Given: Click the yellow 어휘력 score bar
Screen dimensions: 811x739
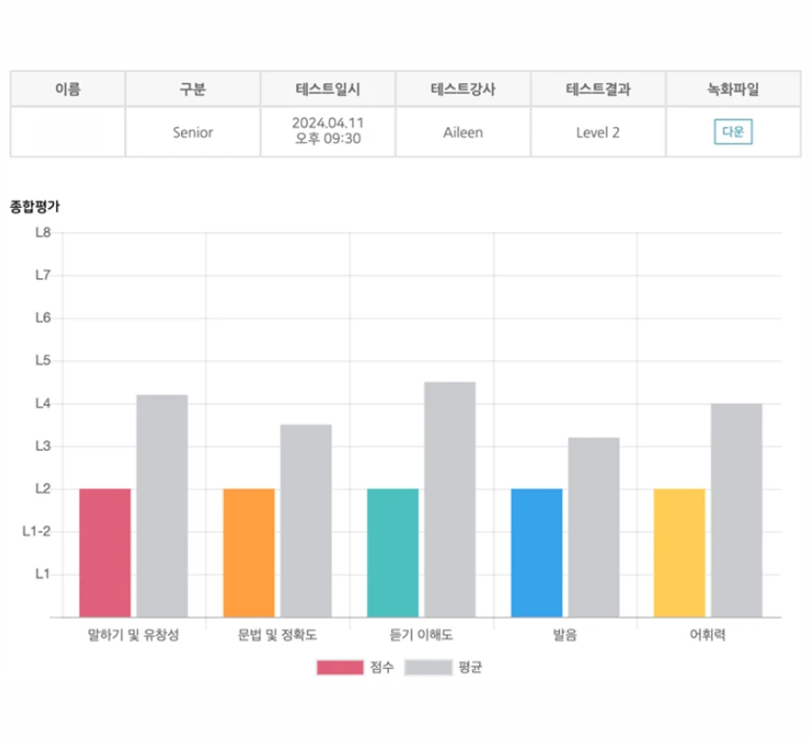Looking at the screenshot, I should (x=679, y=552).
